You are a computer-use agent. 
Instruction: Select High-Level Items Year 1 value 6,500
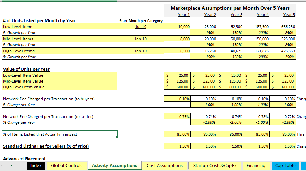click(x=177, y=51)
